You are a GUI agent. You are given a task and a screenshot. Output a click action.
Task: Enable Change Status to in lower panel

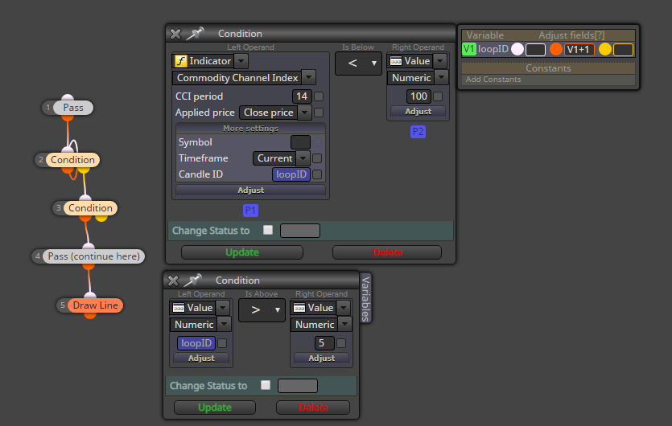[266, 385]
